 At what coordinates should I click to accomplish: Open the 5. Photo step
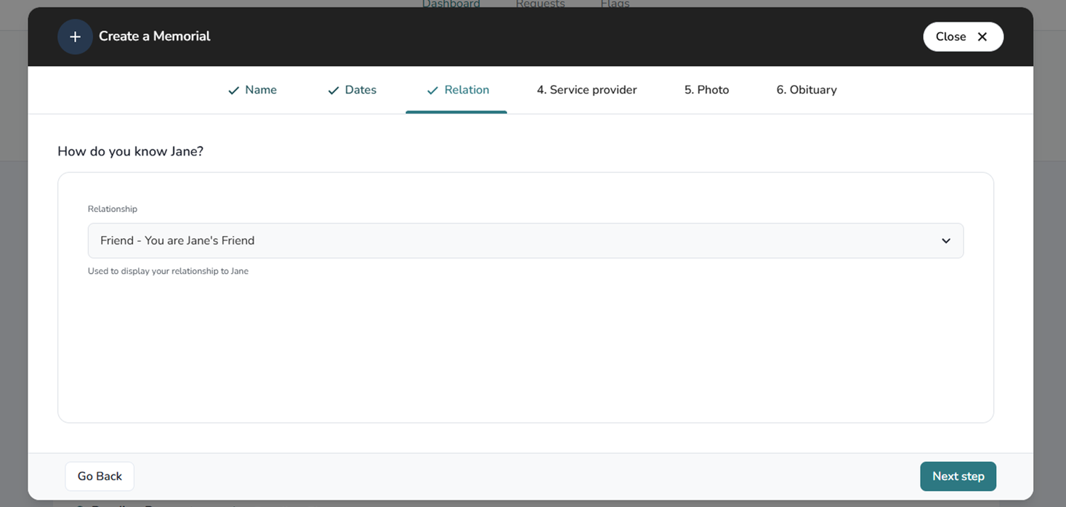coord(706,90)
